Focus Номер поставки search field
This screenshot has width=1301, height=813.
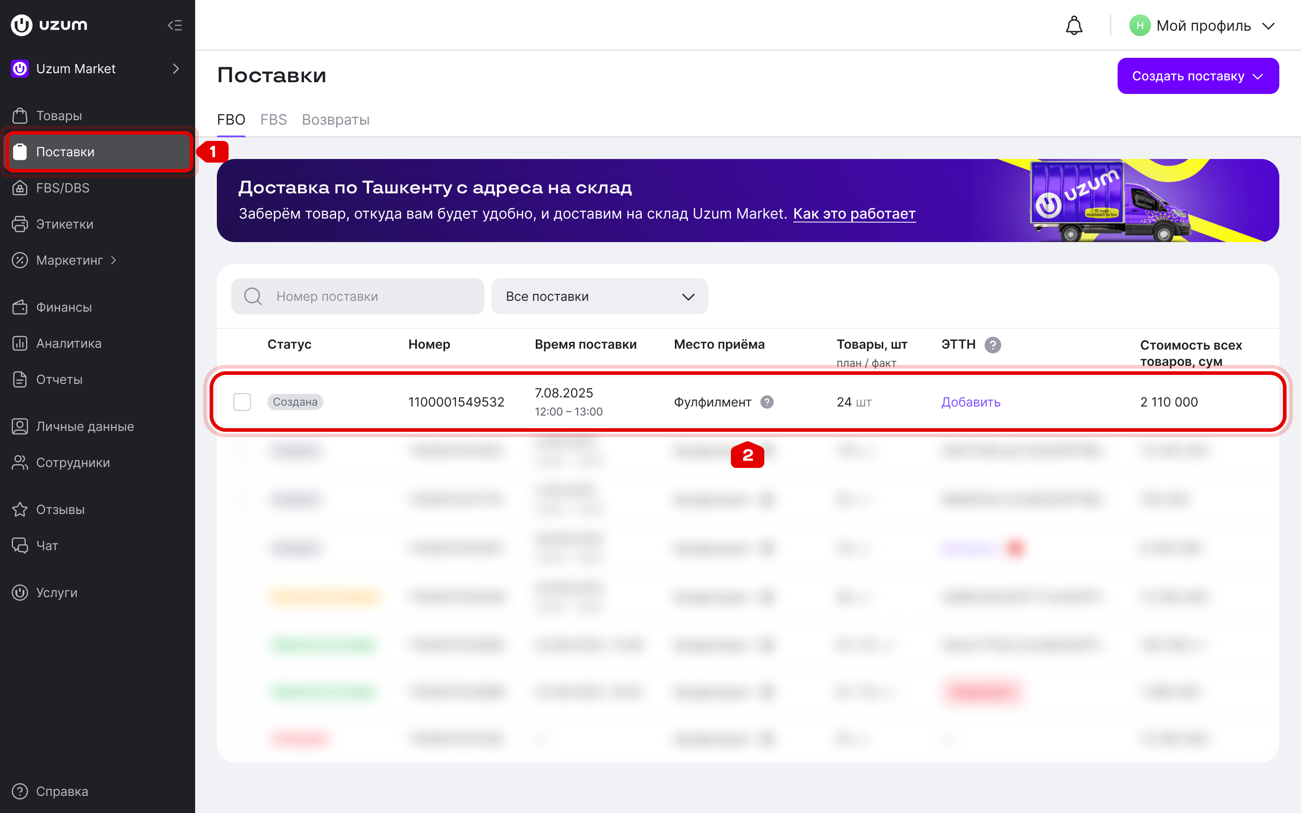[357, 296]
